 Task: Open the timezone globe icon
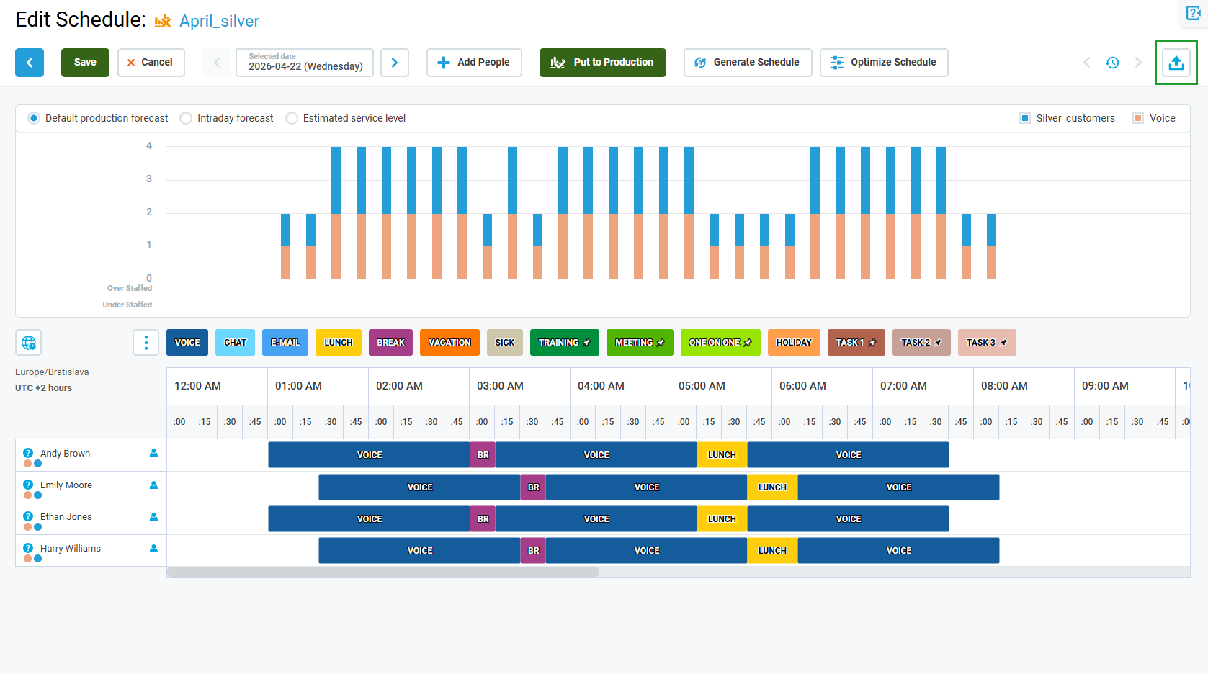(29, 343)
